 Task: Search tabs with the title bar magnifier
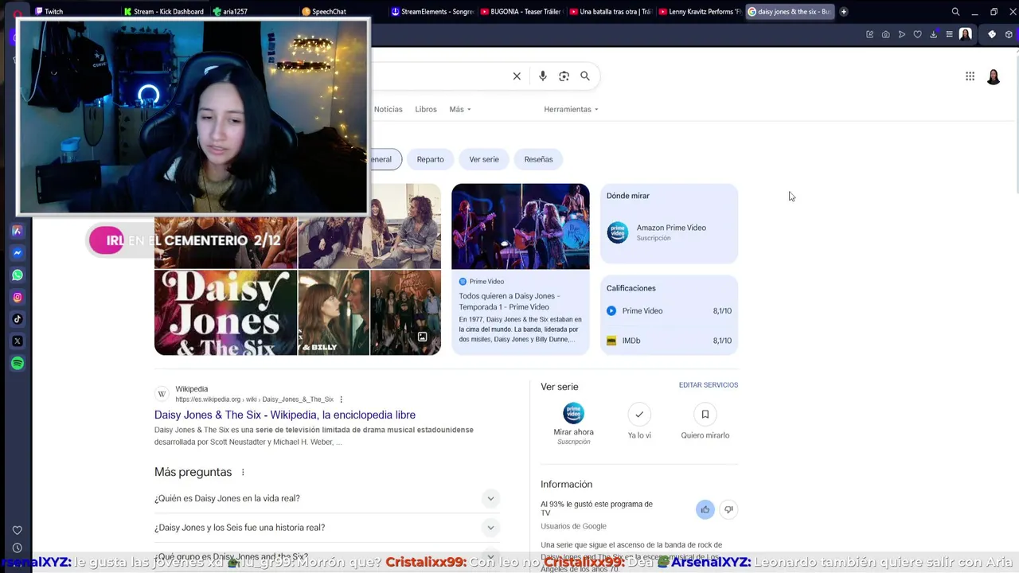coord(955,12)
